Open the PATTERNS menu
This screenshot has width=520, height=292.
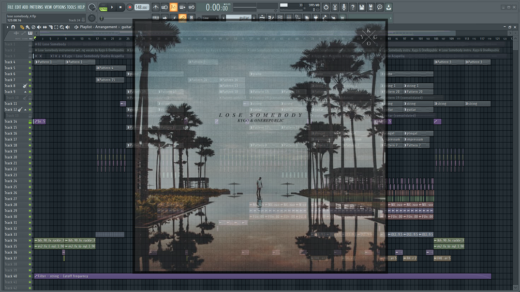click(37, 7)
